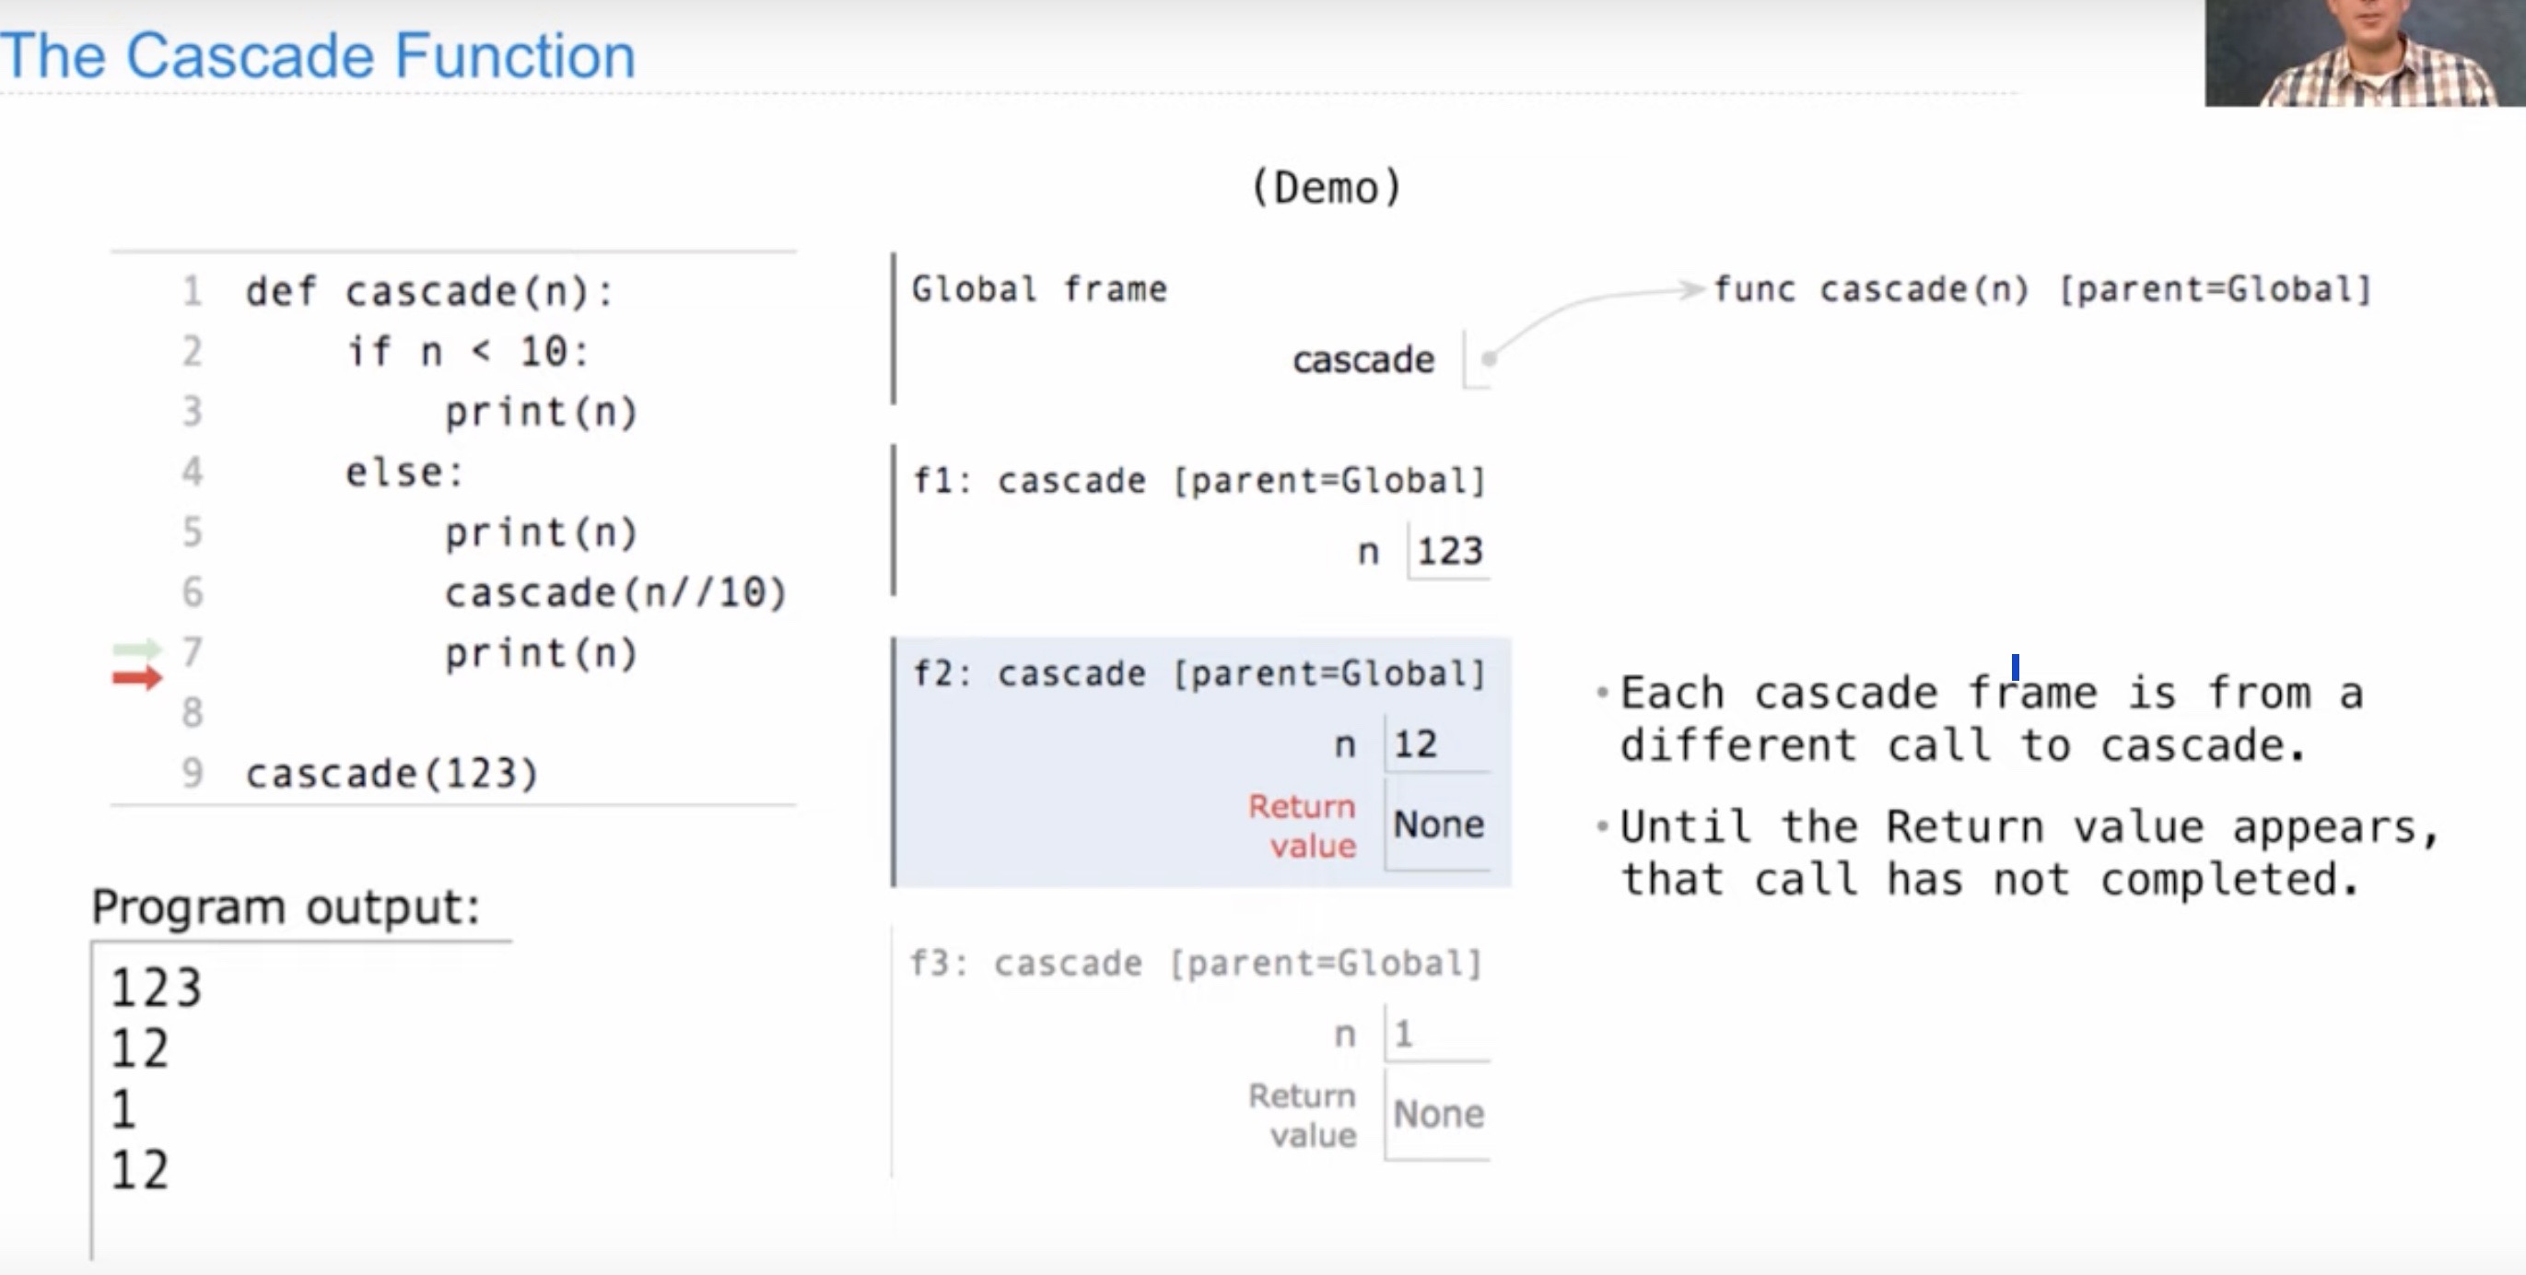Click the print(n) statement on line 3

point(541,412)
